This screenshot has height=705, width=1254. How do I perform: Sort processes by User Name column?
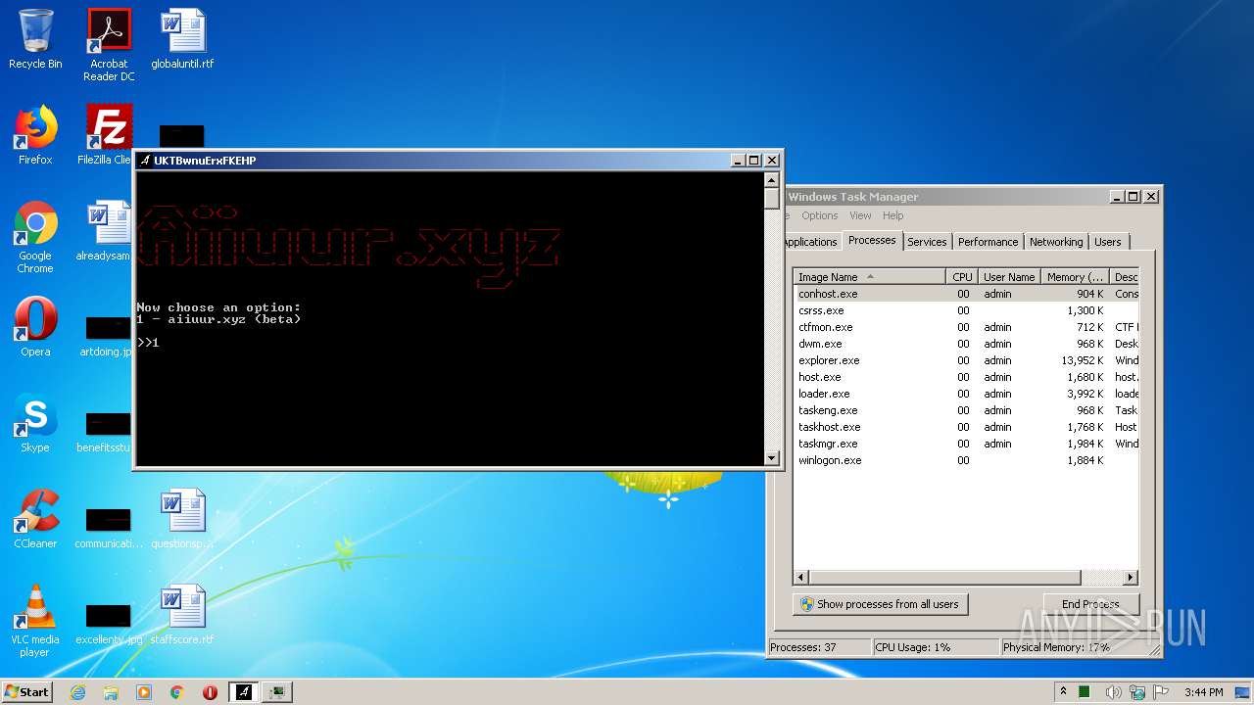coord(1008,277)
